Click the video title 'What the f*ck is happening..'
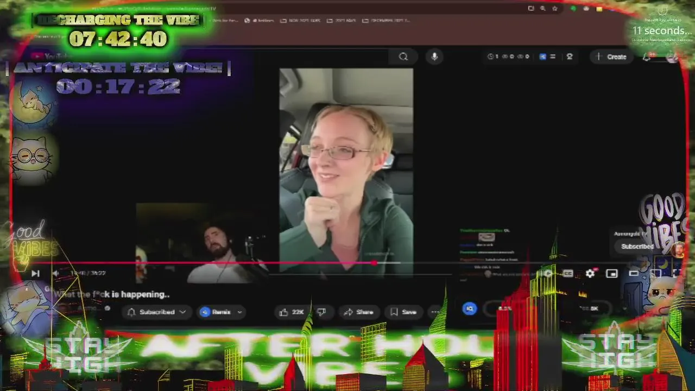Viewport: 695px width, 391px height. tap(111, 294)
